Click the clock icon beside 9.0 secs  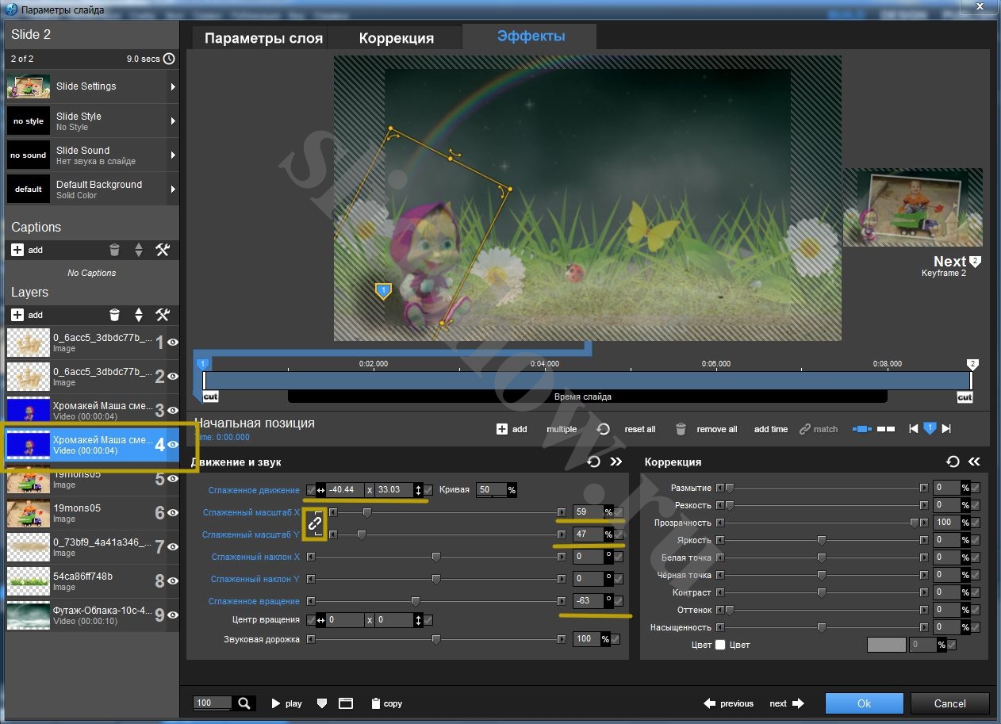(169, 59)
